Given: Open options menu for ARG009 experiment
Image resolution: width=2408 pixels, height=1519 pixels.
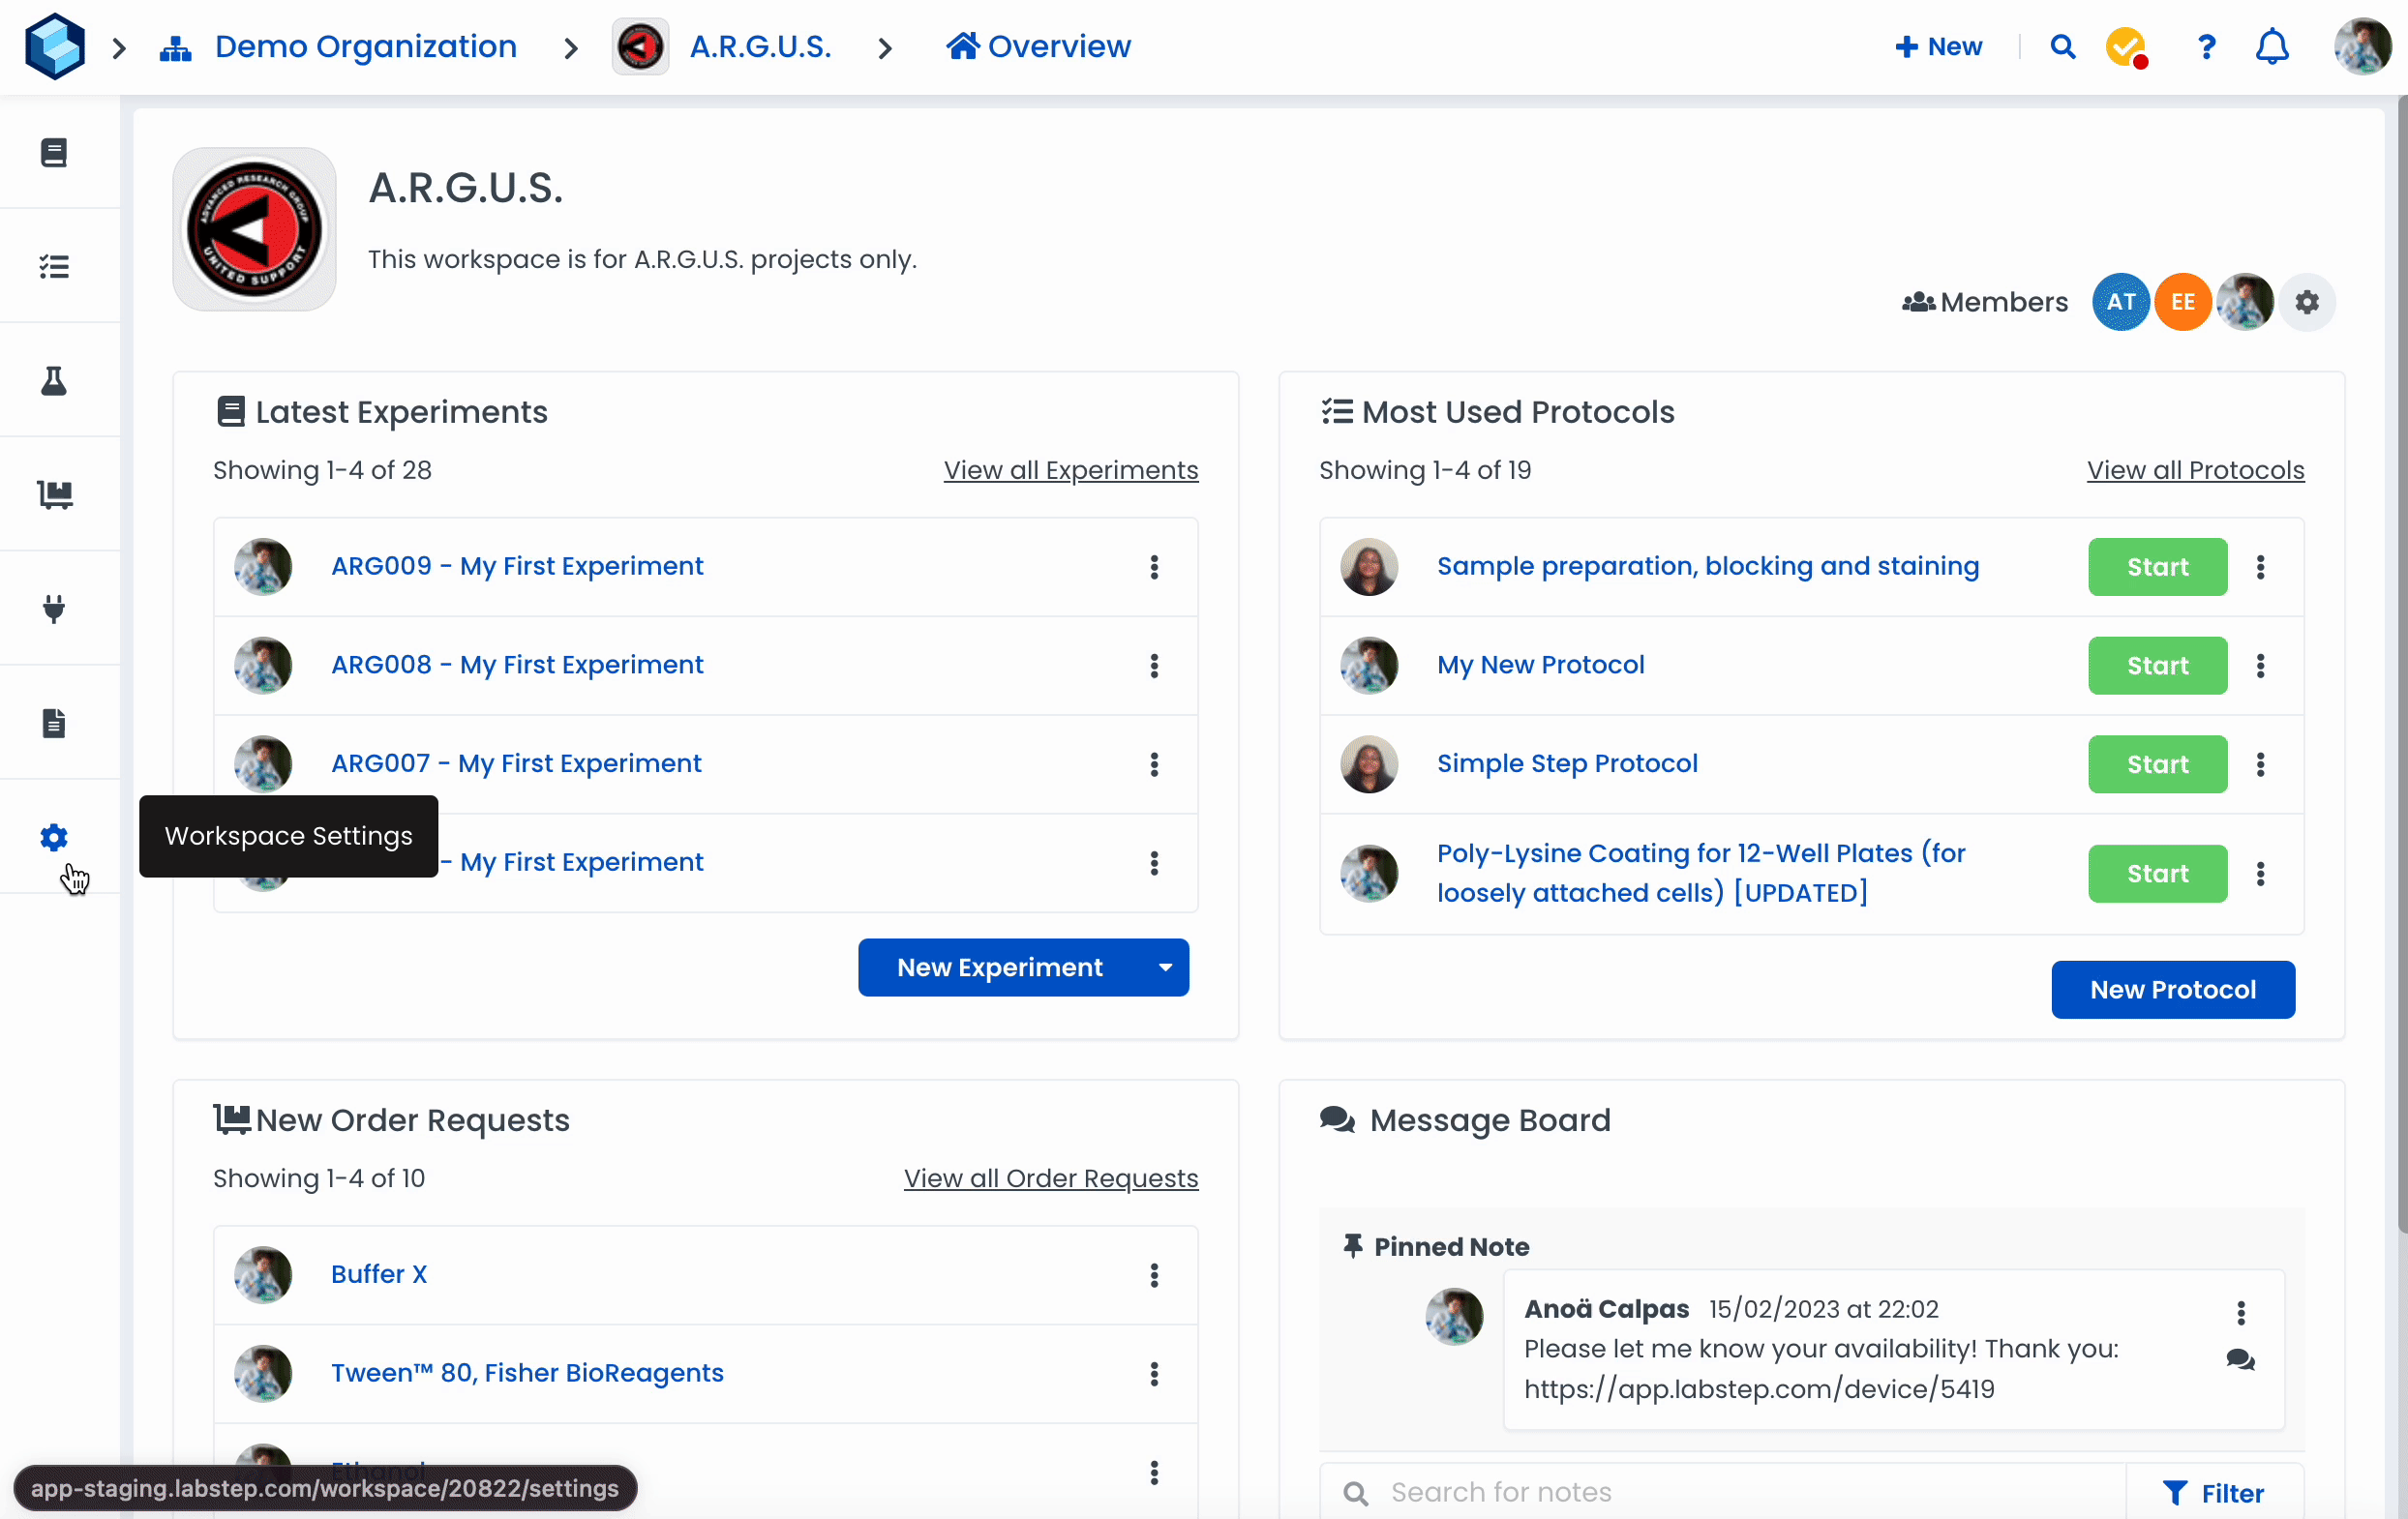Looking at the screenshot, I should (x=1154, y=567).
